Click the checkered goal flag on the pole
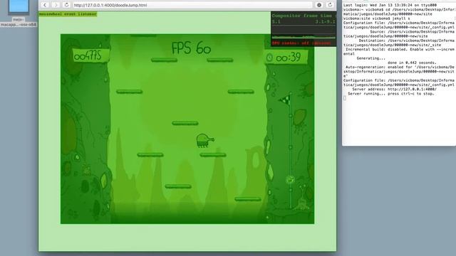This screenshot has width=456, height=256. 285,100
